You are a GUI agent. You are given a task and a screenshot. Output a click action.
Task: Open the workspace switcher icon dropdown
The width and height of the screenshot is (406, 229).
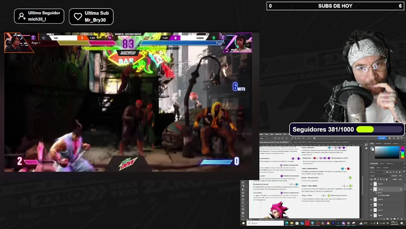pos(402,138)
